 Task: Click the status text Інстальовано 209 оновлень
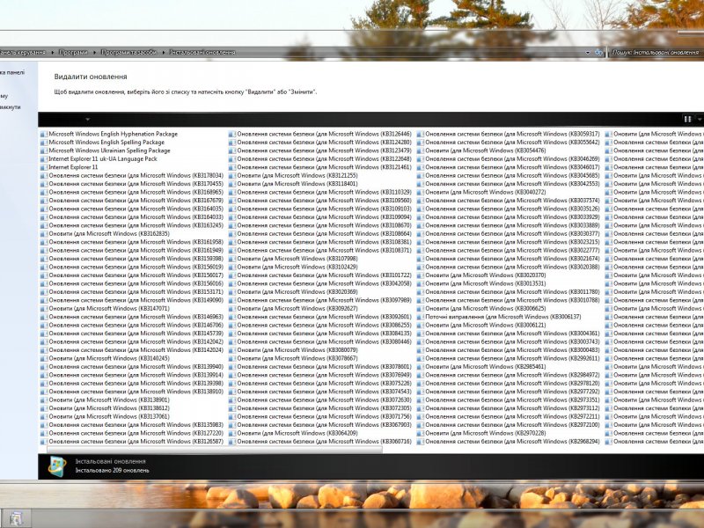pos(113,471)
